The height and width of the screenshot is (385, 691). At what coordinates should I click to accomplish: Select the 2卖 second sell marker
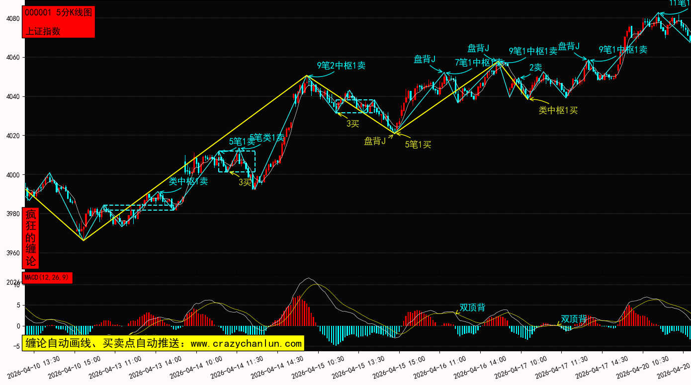pyautogui.click(x=535, y=68)
